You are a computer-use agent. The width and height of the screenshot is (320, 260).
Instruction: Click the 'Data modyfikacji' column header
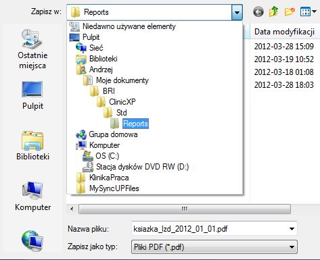point(284,32)
